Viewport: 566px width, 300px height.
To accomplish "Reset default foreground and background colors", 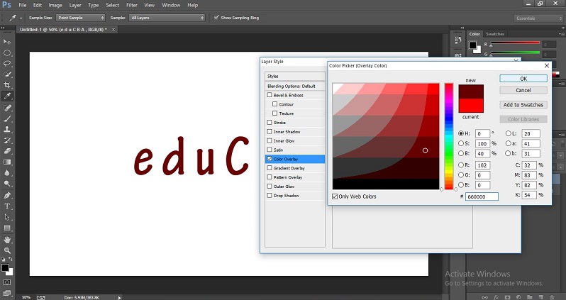I will tap(4, 259).
